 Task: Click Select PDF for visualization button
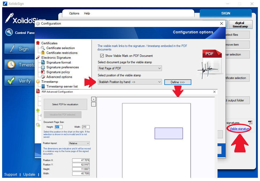click(x=65, y=104)
